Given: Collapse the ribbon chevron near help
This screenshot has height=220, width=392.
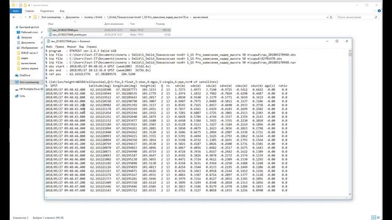Looking at the screenshot, I should (374, 11).
